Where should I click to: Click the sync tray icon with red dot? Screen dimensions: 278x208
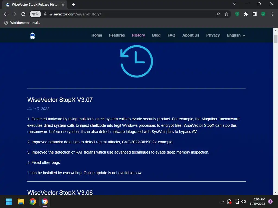pos(229,201)
